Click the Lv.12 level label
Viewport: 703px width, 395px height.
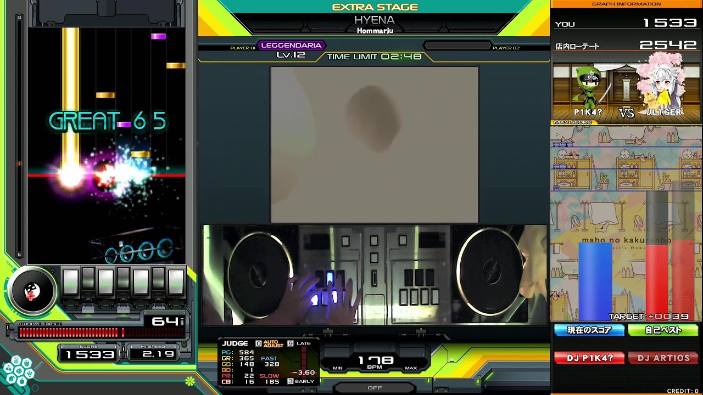pyautogui.click(x=291, y=55)
